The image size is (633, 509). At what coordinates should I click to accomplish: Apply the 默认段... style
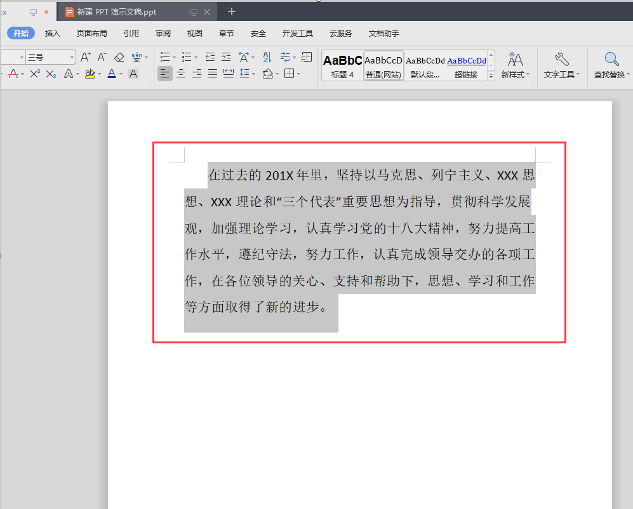coord(425,65)
